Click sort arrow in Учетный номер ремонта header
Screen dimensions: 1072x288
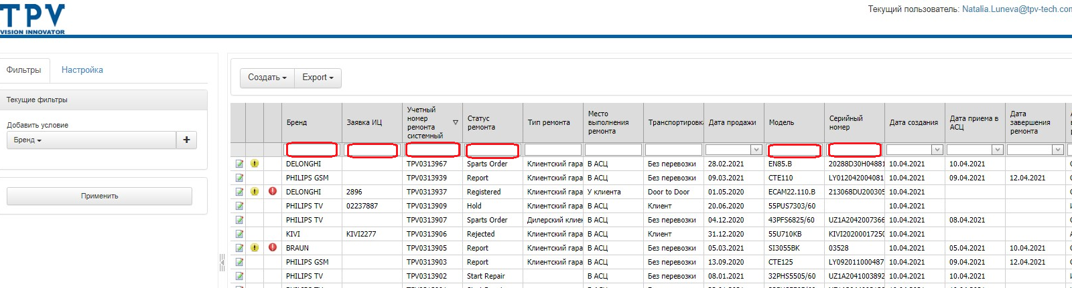[456, 122]
